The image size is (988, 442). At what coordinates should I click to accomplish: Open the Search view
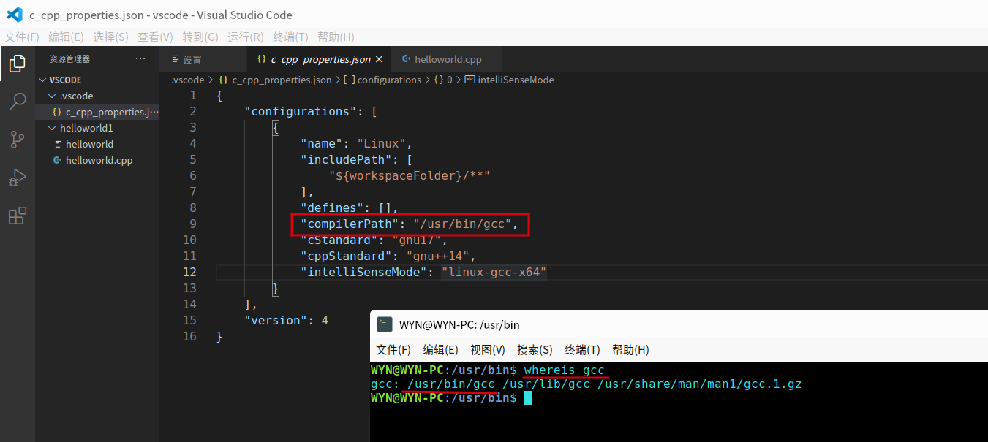(17, 102)
